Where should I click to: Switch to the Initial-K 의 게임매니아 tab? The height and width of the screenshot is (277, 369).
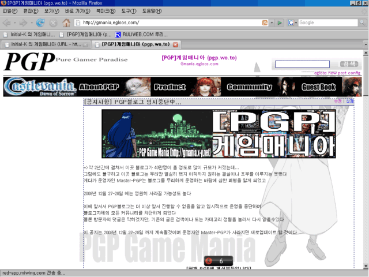[x=45, y=44]
